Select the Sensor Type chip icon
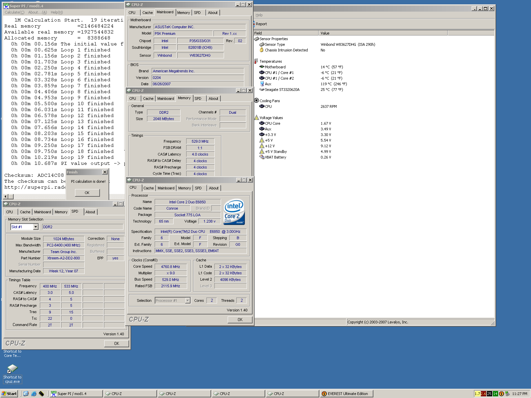The image size is (531, 398). tap(262, 44)
